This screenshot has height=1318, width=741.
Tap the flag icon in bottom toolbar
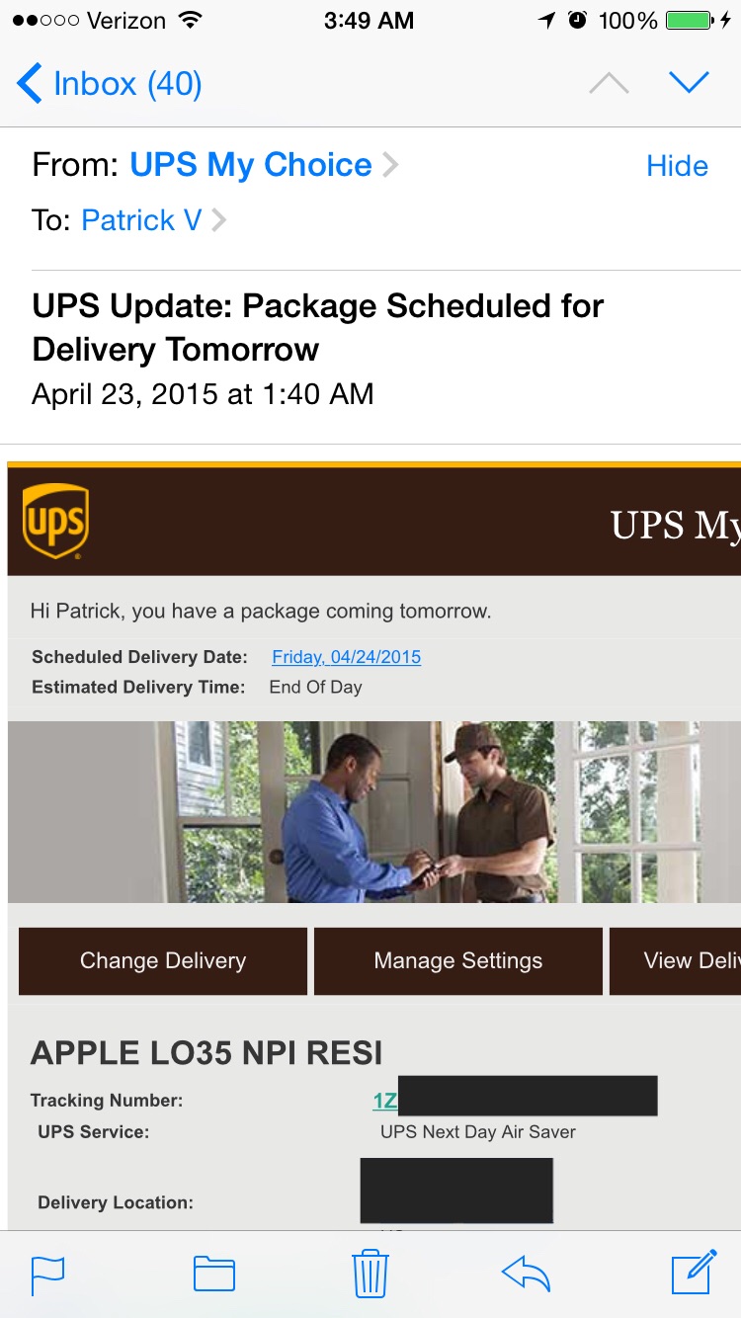47,1274
